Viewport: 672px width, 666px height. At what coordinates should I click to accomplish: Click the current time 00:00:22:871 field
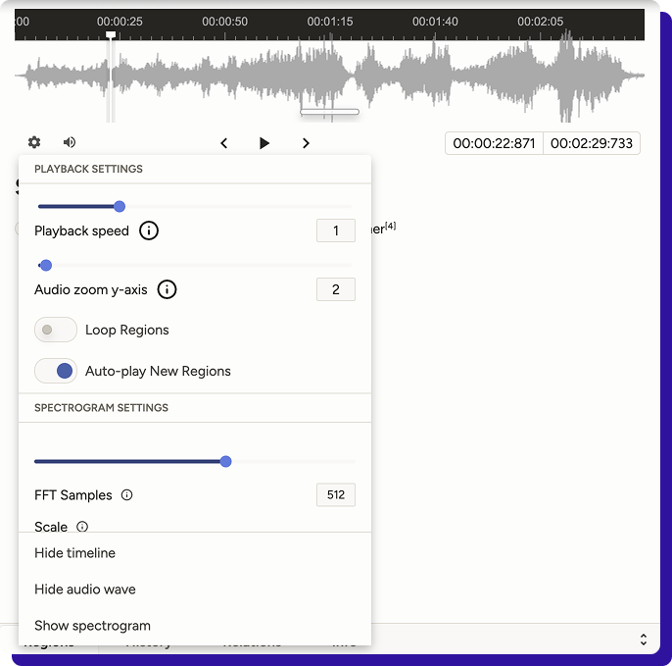point(494,143)
